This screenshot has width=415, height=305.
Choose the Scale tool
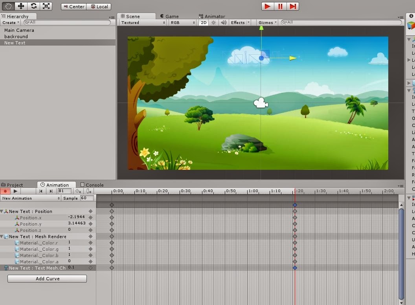coord(47,6)
